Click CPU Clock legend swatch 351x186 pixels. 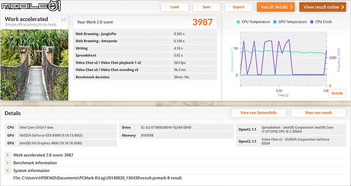pos(312,22)
